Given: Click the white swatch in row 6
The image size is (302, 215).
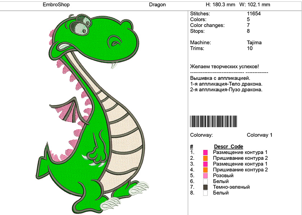Looking at the screenshot, I should (205, 181).
